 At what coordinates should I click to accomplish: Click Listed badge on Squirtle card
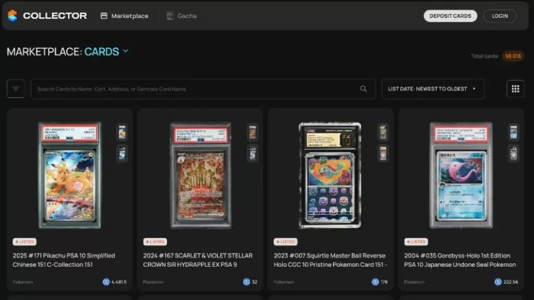[x=285, y=242]
